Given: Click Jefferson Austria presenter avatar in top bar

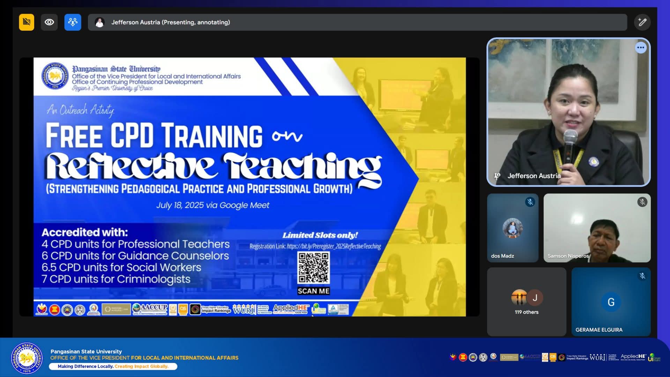Looking at the screenshot, I should click(99, 22).
